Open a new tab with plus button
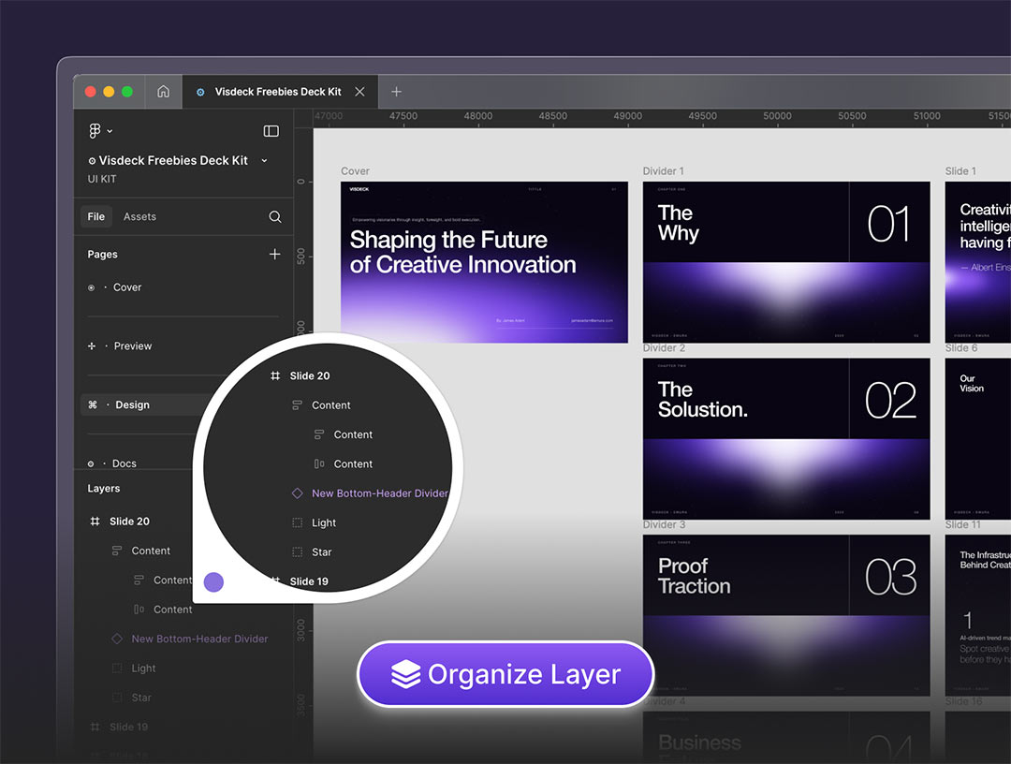The height and width of the screenshot is (764, 1011). (x=396, y=92)
